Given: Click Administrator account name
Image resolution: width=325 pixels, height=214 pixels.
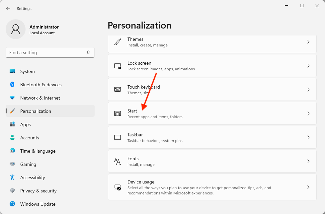Looking at the screenshot, I should (44, 27).
